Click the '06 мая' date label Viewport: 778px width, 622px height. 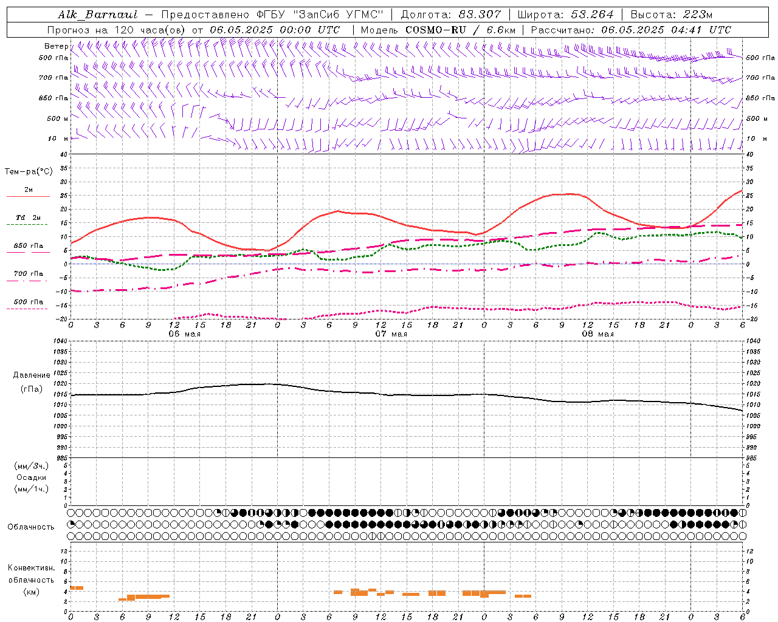tap(184, 334)
